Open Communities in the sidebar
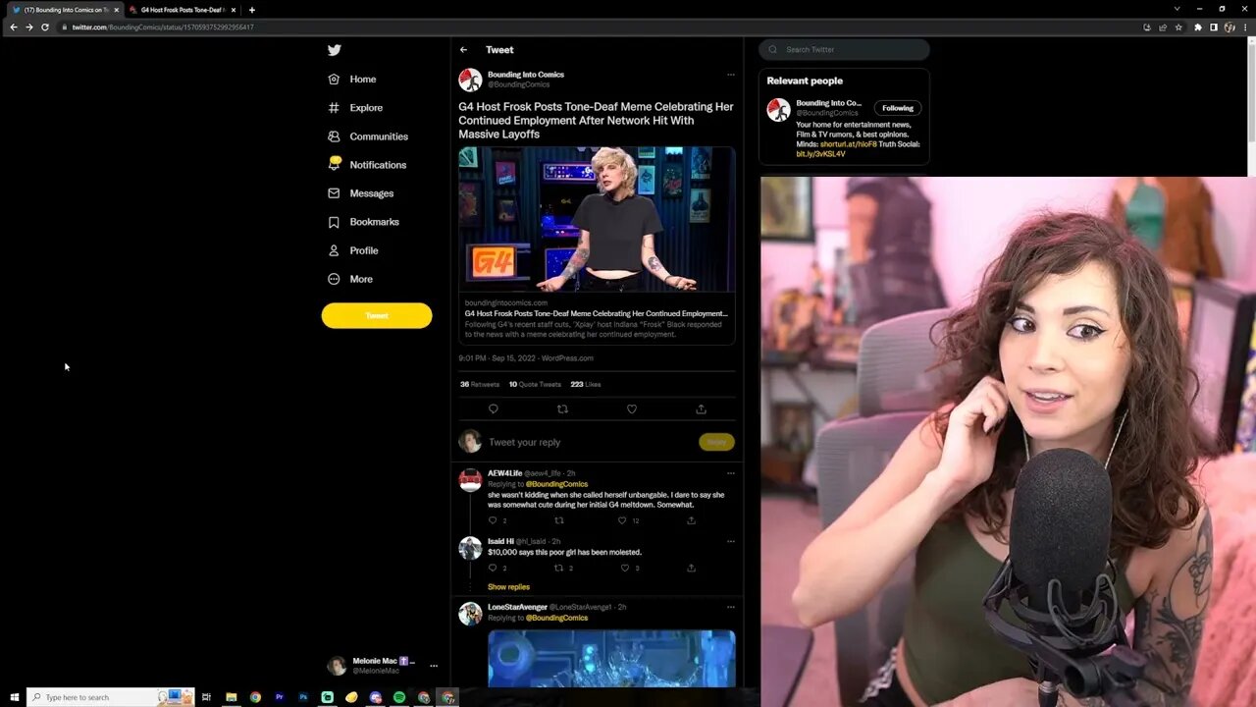 coord(368,136)
